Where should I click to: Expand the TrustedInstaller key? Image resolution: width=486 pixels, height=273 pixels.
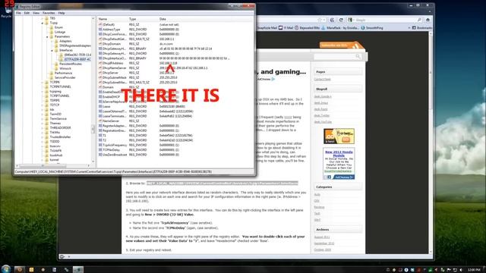[43, 136]
